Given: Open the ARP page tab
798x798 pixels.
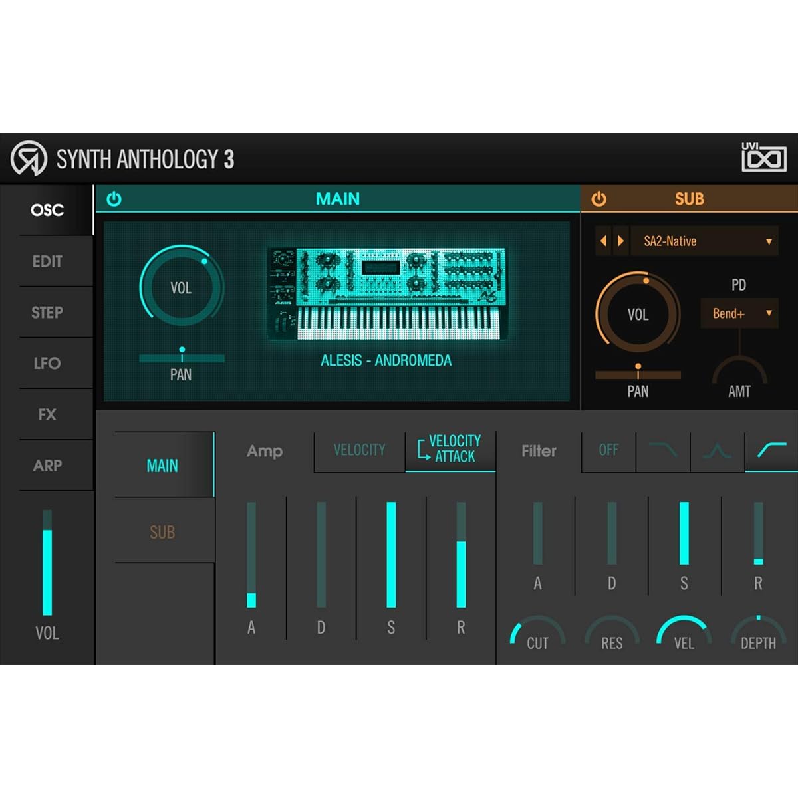Looking at the screenshot, I should pos(47,465).
